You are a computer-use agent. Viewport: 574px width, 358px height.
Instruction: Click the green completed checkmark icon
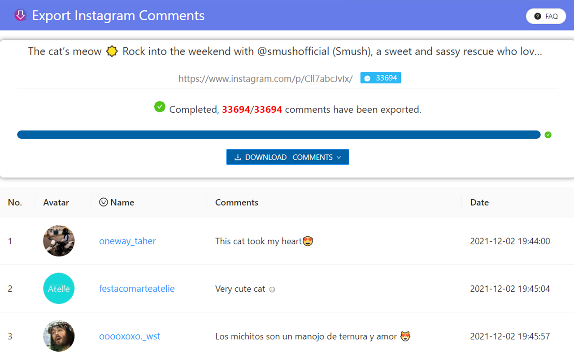click(x=160, y=107)
